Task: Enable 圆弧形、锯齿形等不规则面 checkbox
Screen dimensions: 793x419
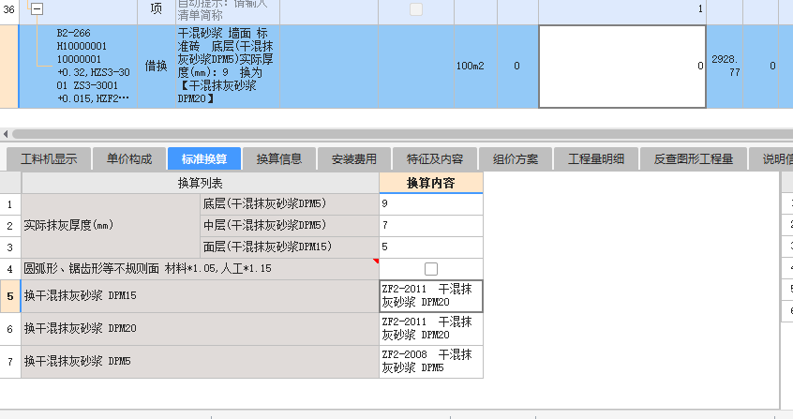Action: [431, 269]
